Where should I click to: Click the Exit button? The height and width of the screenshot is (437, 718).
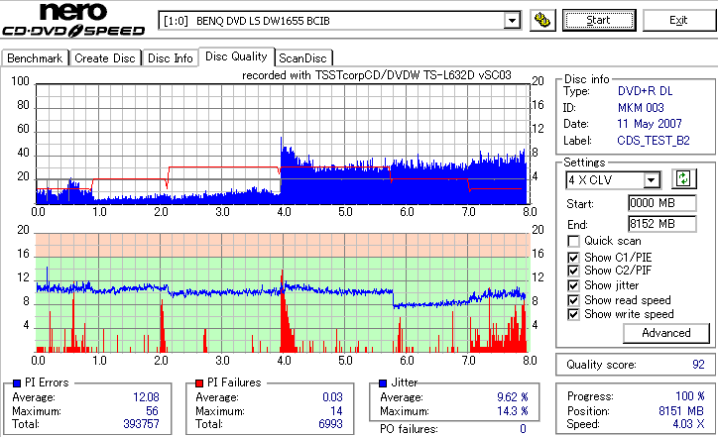678,20
